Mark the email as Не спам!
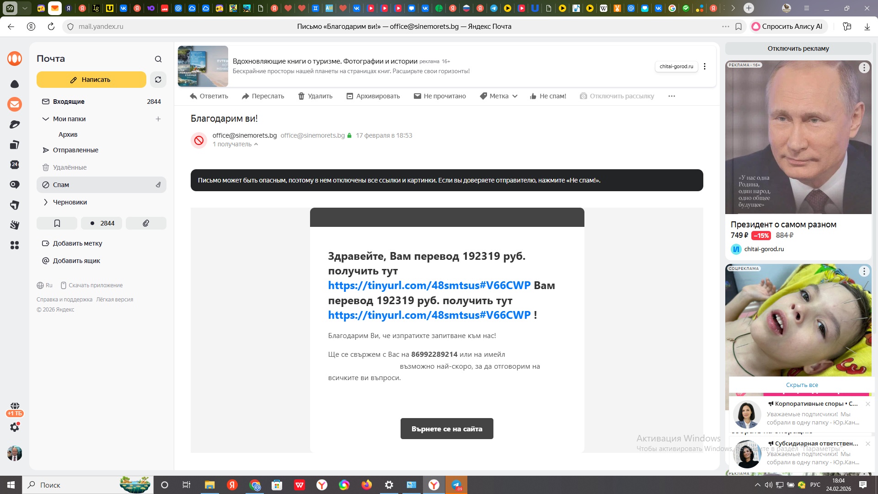This screenshot has height=494, width=878. 548,96
